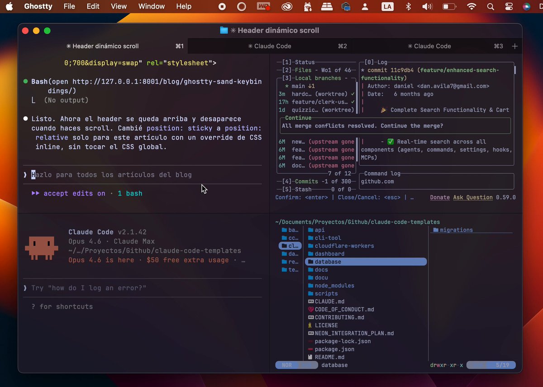Open the LA input source menu

[387, 6]
